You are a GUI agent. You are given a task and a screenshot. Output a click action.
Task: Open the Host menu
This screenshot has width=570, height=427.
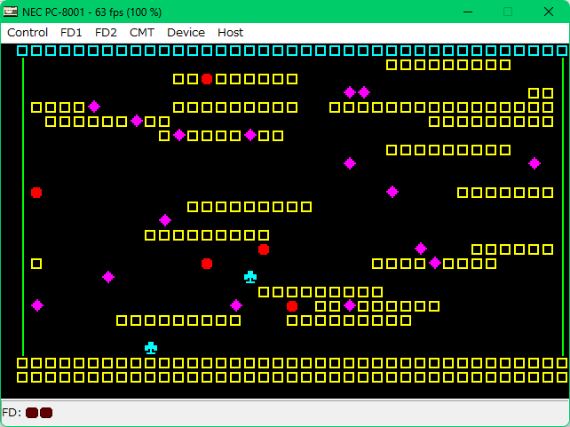pyautogui.click(x=230, y=32)
